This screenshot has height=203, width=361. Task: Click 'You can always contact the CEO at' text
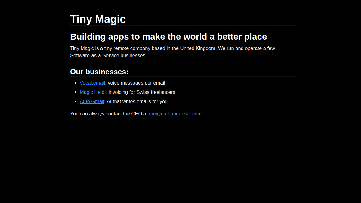pyautogui.click(x=109, y=114)
